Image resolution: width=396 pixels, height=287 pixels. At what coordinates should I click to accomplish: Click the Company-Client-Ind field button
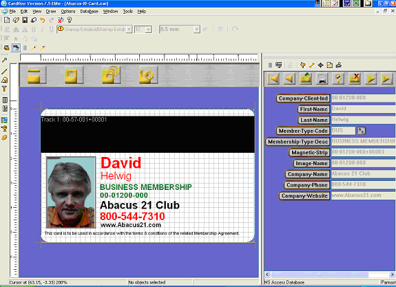pos(303,98)
